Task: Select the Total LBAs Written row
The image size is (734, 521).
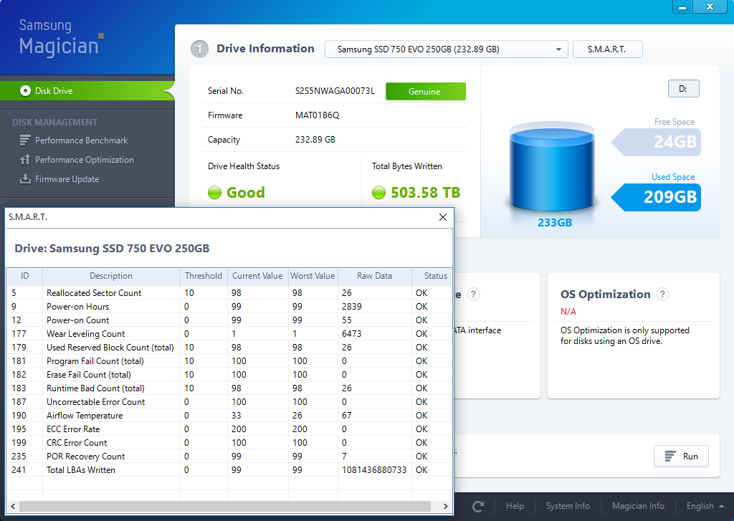Action: pos(229,469)
